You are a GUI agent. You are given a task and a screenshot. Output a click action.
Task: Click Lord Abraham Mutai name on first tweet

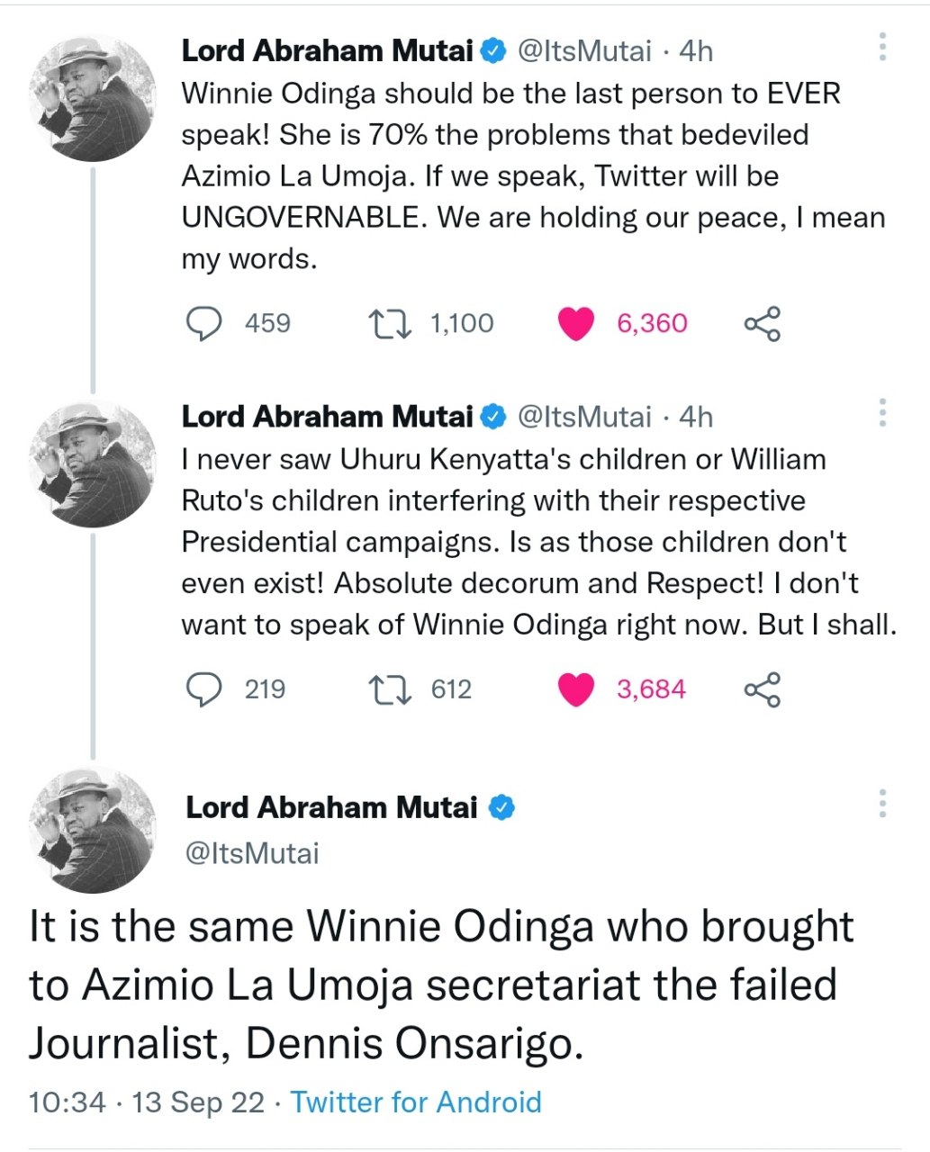click(x=328, y=51)
